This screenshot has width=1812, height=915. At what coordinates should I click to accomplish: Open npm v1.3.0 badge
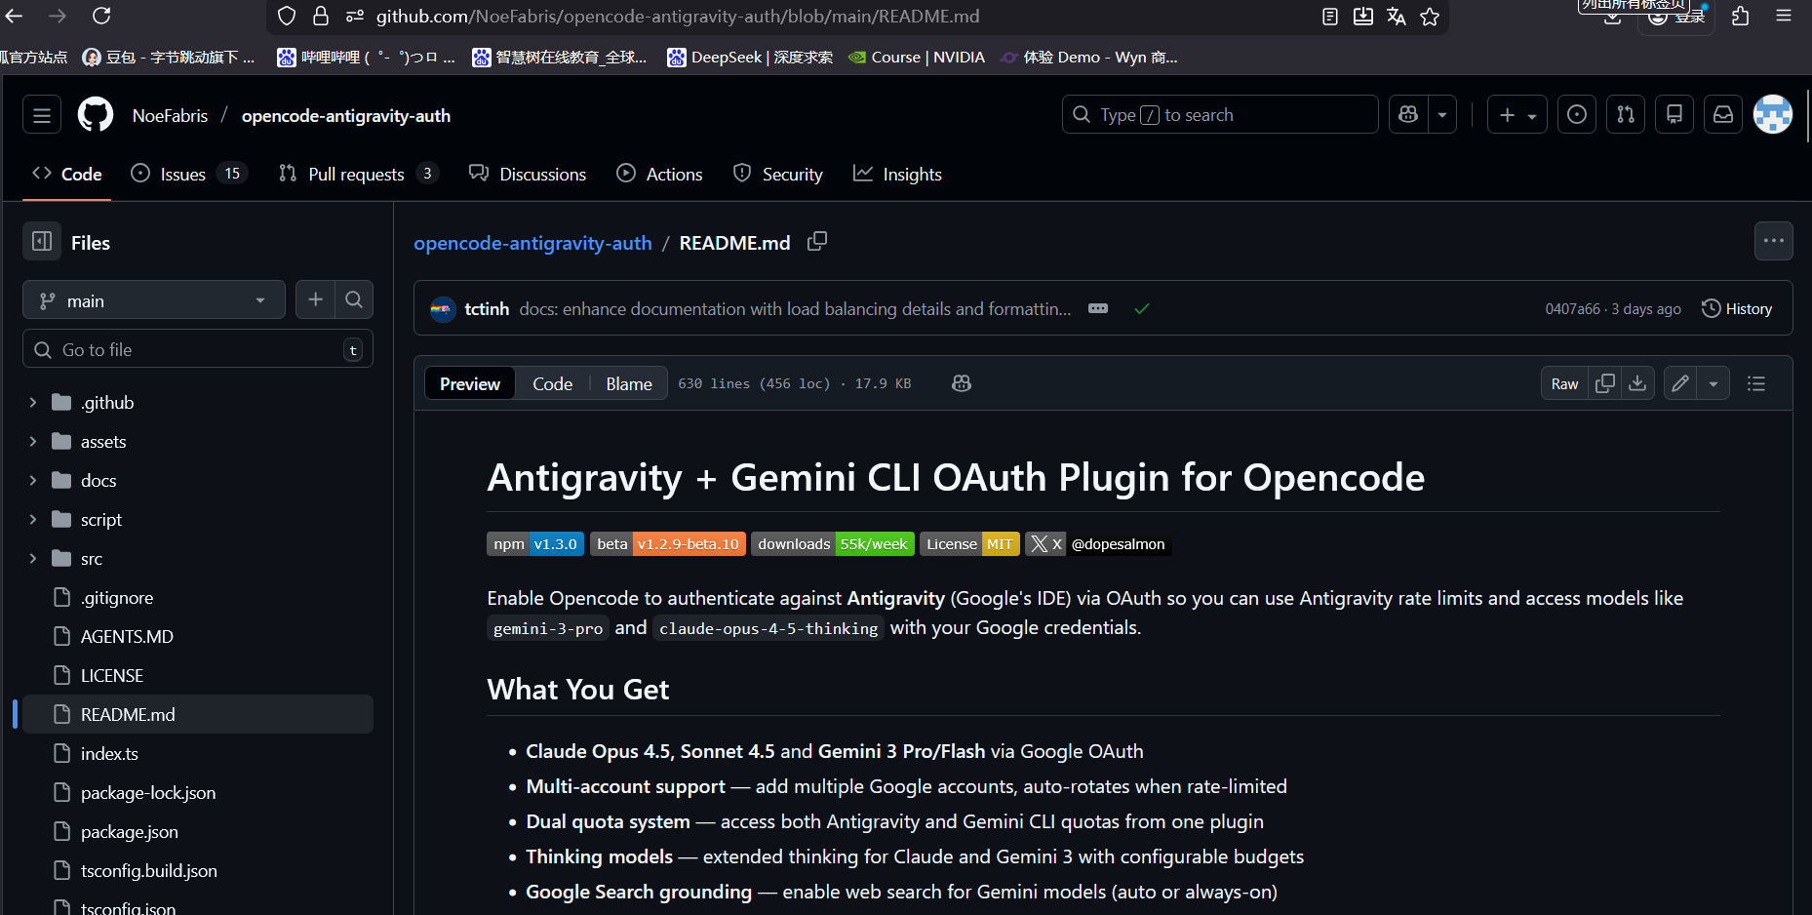[535, 543]
